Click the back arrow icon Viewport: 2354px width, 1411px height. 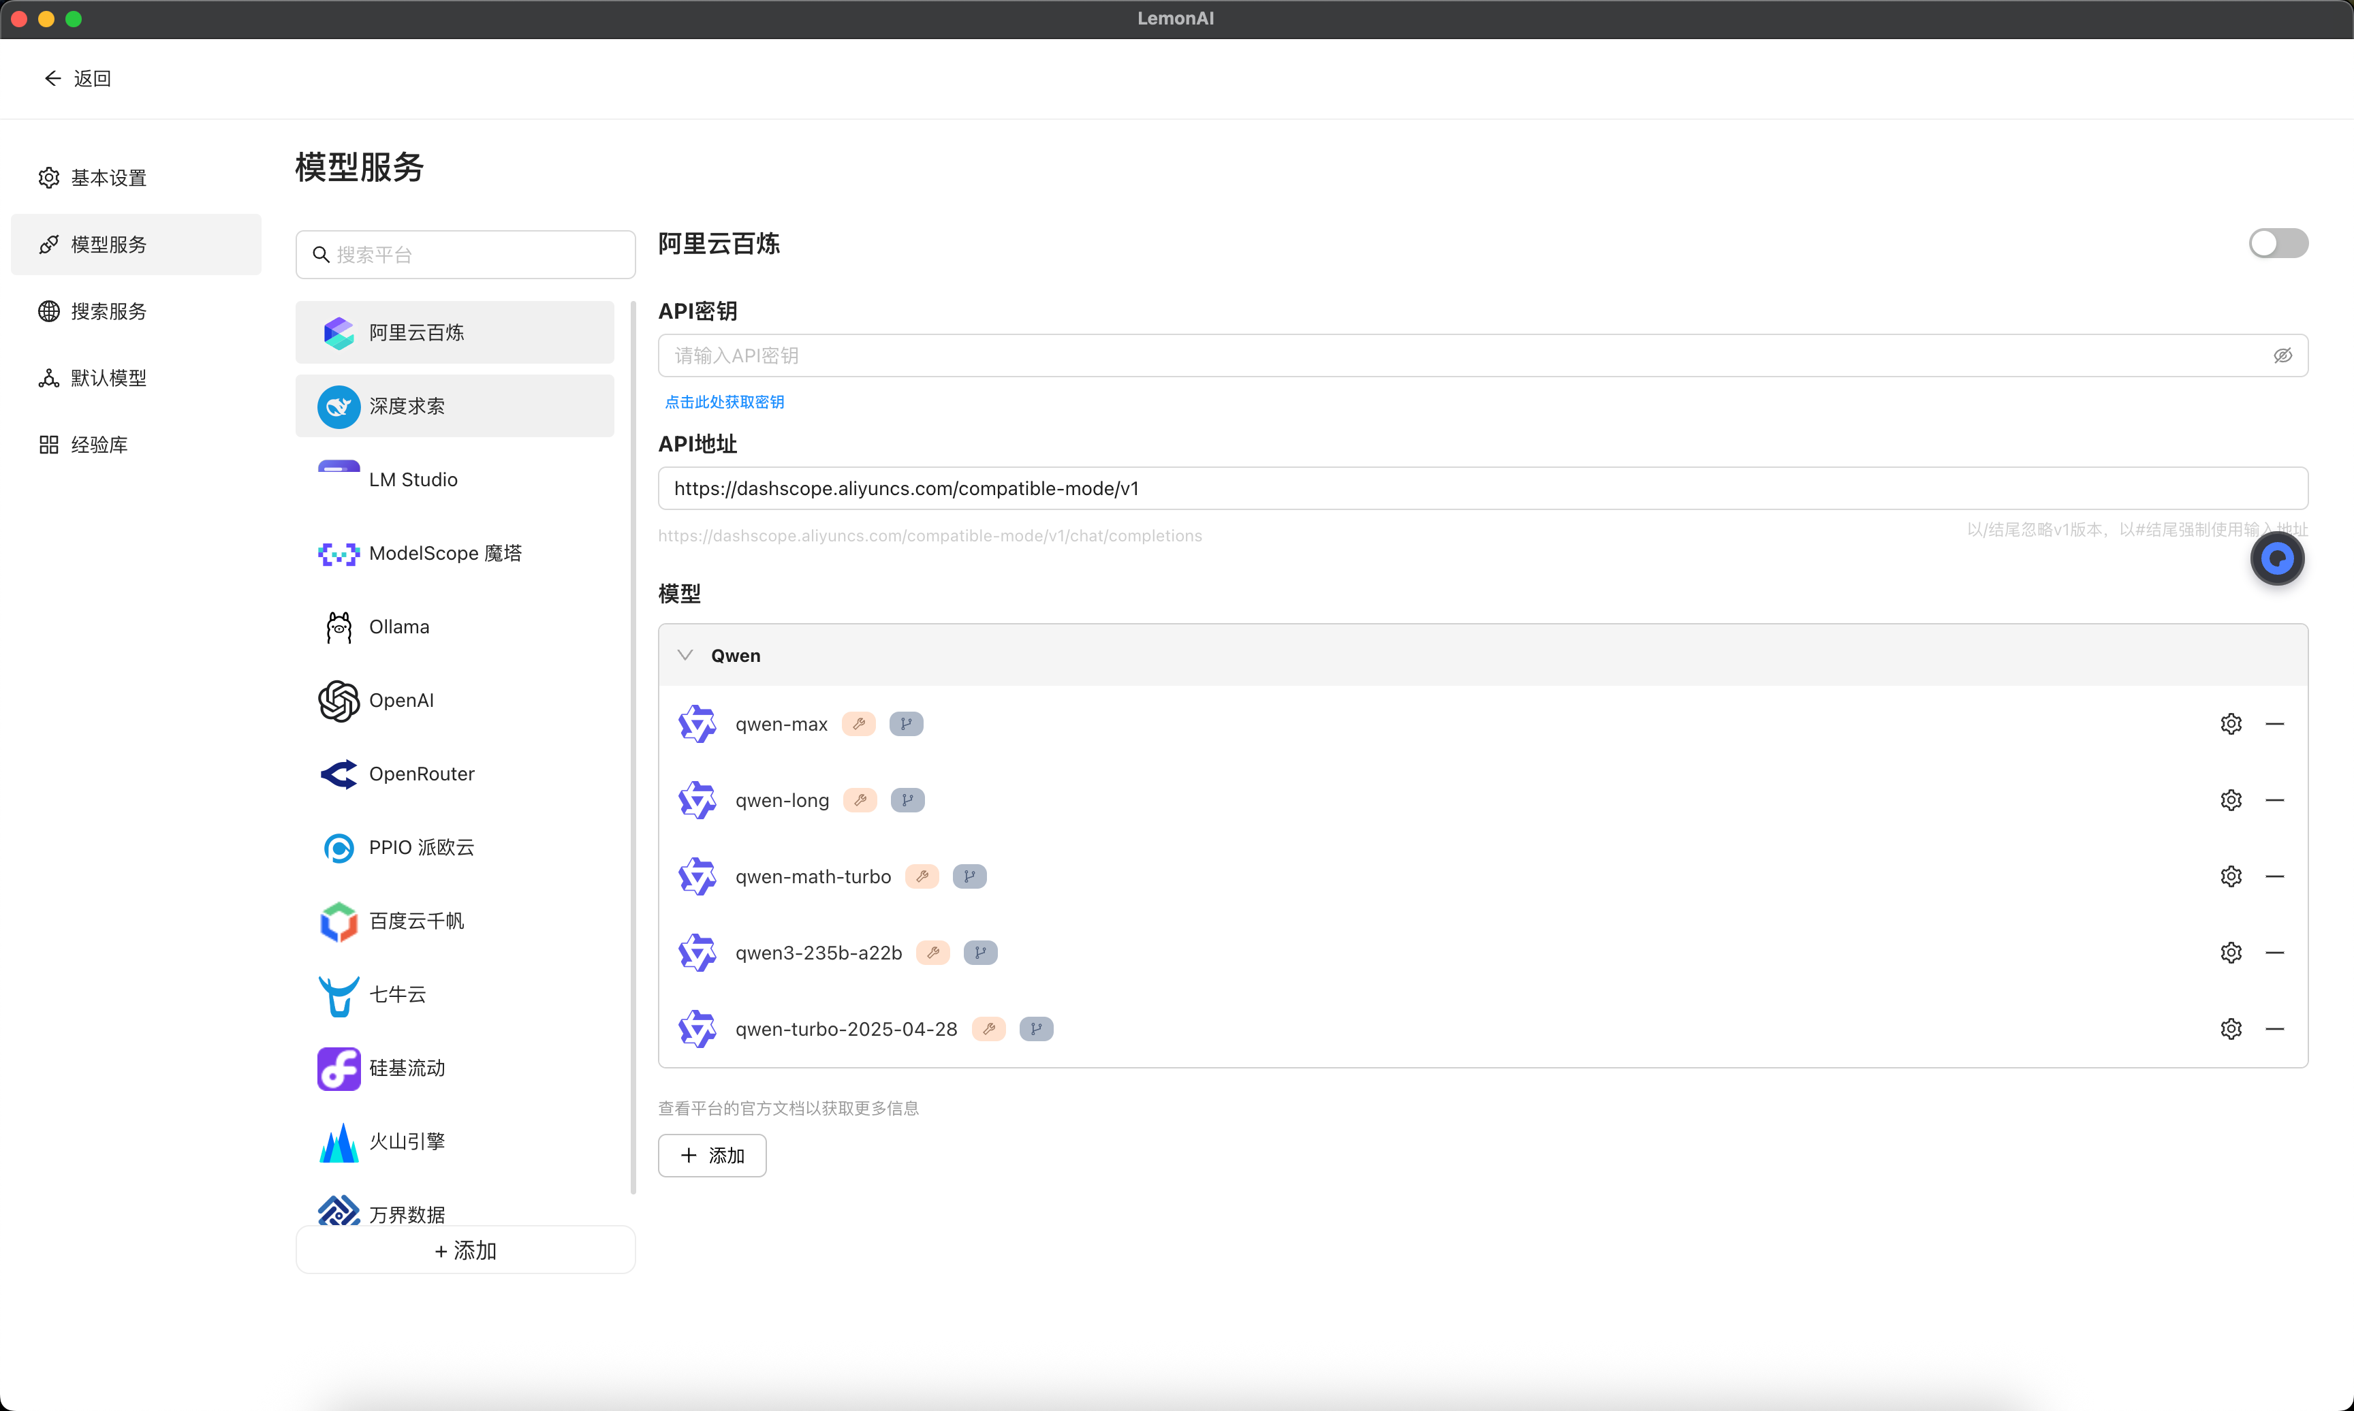[52, 78]
